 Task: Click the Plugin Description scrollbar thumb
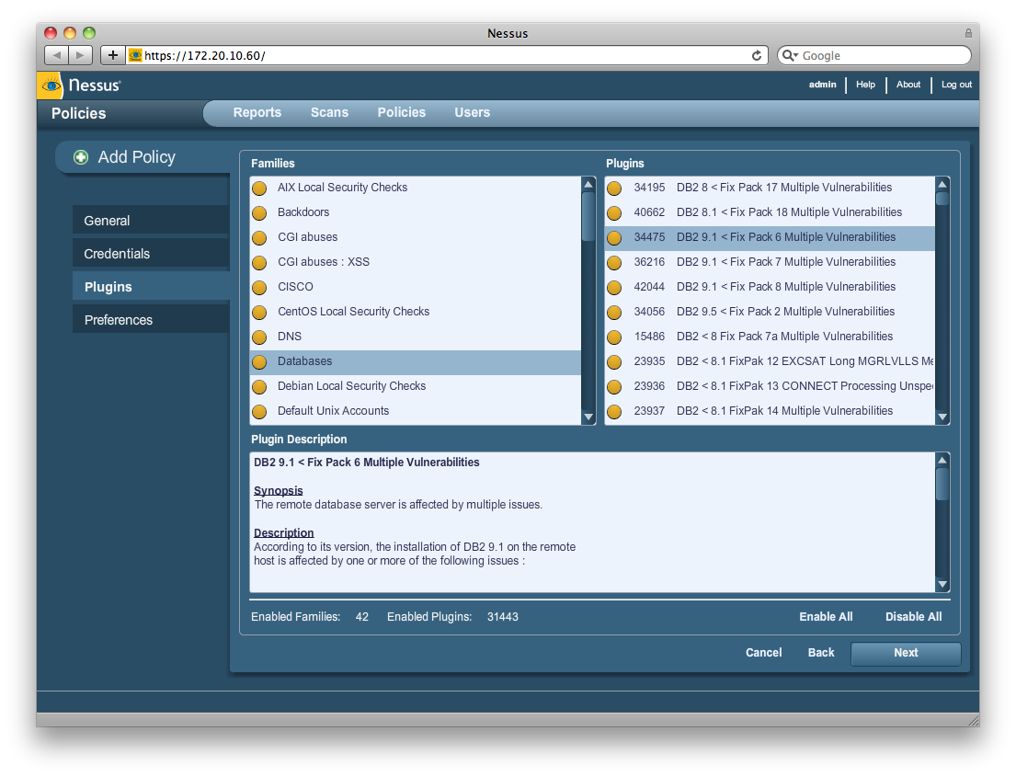coord(942,484)
